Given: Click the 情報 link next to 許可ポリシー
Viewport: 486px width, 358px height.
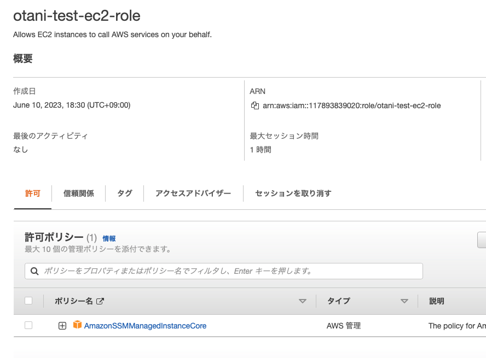Looking at the screenshot, I should (109, 238).
